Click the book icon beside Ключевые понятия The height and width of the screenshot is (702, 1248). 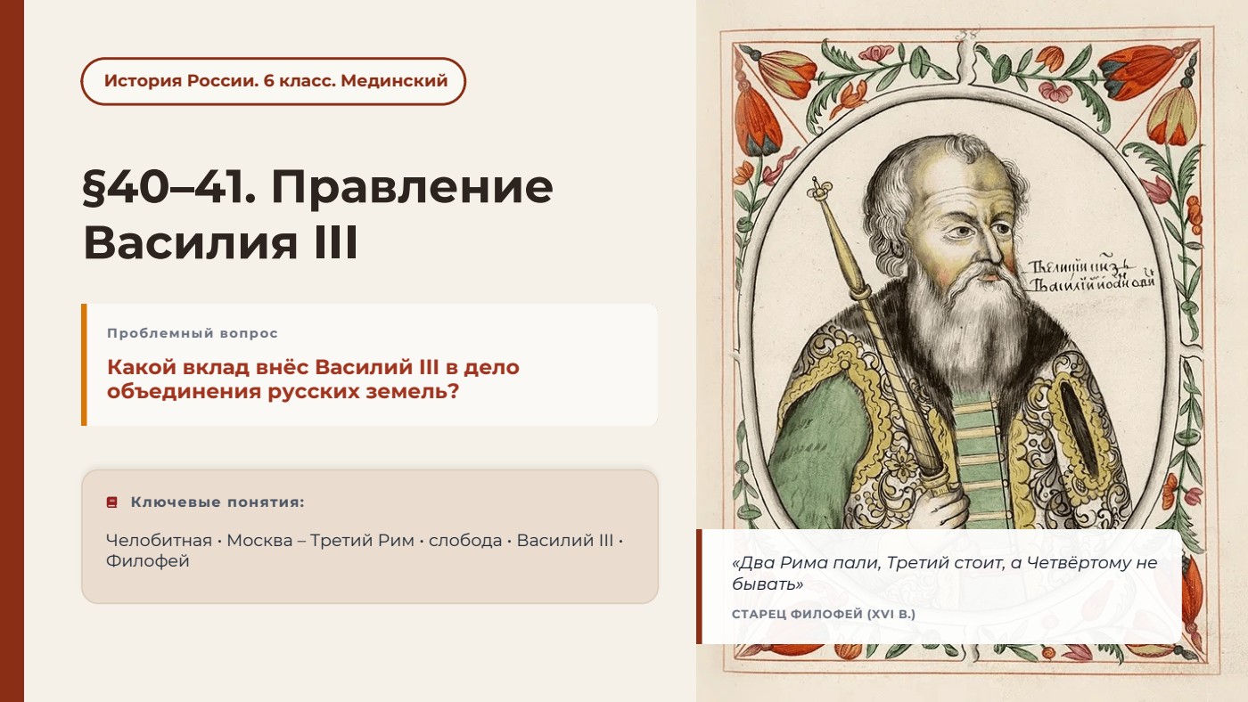tap(112, 502)
